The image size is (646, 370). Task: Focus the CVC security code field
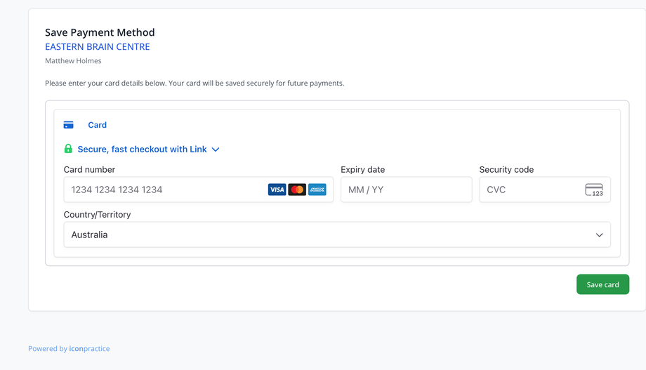(545, 190)
